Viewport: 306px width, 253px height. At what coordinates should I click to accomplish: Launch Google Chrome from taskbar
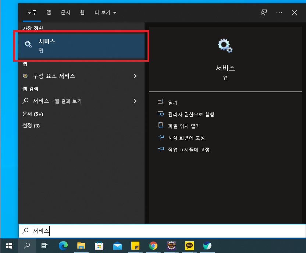pos(153,246)
